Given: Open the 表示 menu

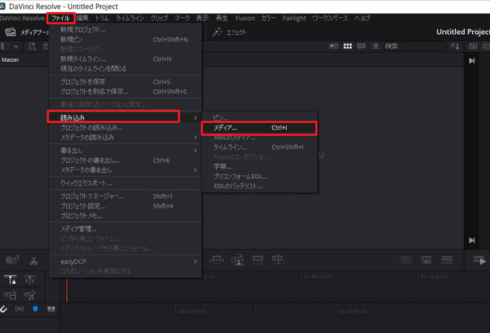Looking at the screenshot, I should pyautogui.click(x=202, y=18).
